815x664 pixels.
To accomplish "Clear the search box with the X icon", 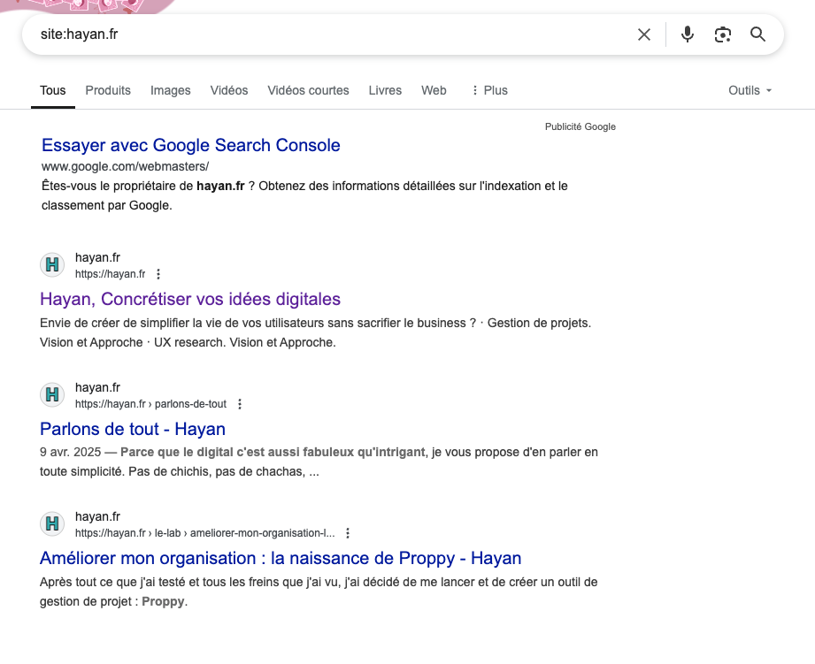I will (644, 34).
